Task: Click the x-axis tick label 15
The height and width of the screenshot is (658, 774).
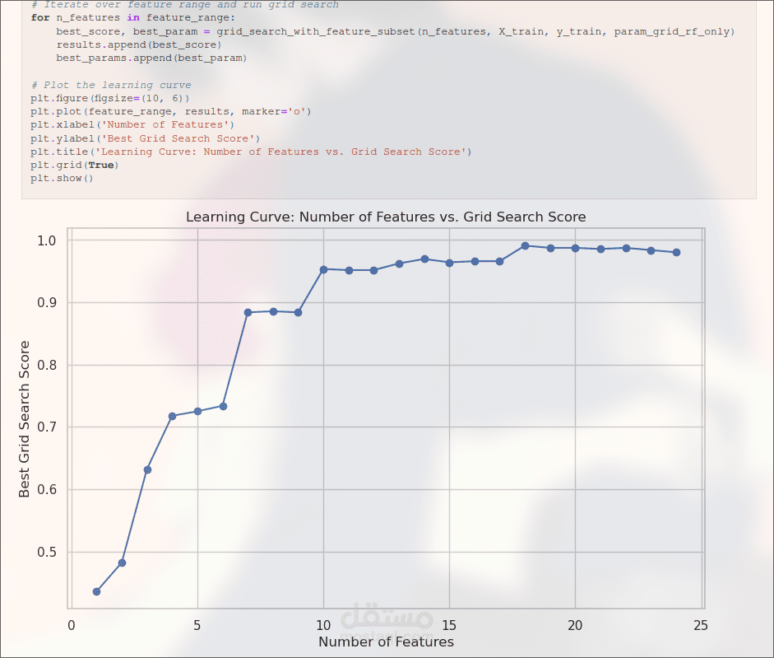Action: click(x=449, y=625)
